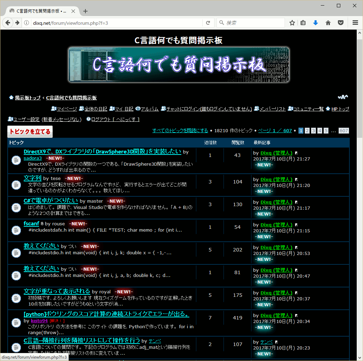Reload the page with refresh icon
Image resolution: width=363 pixels, height=361 pixels.
[208, 23]
